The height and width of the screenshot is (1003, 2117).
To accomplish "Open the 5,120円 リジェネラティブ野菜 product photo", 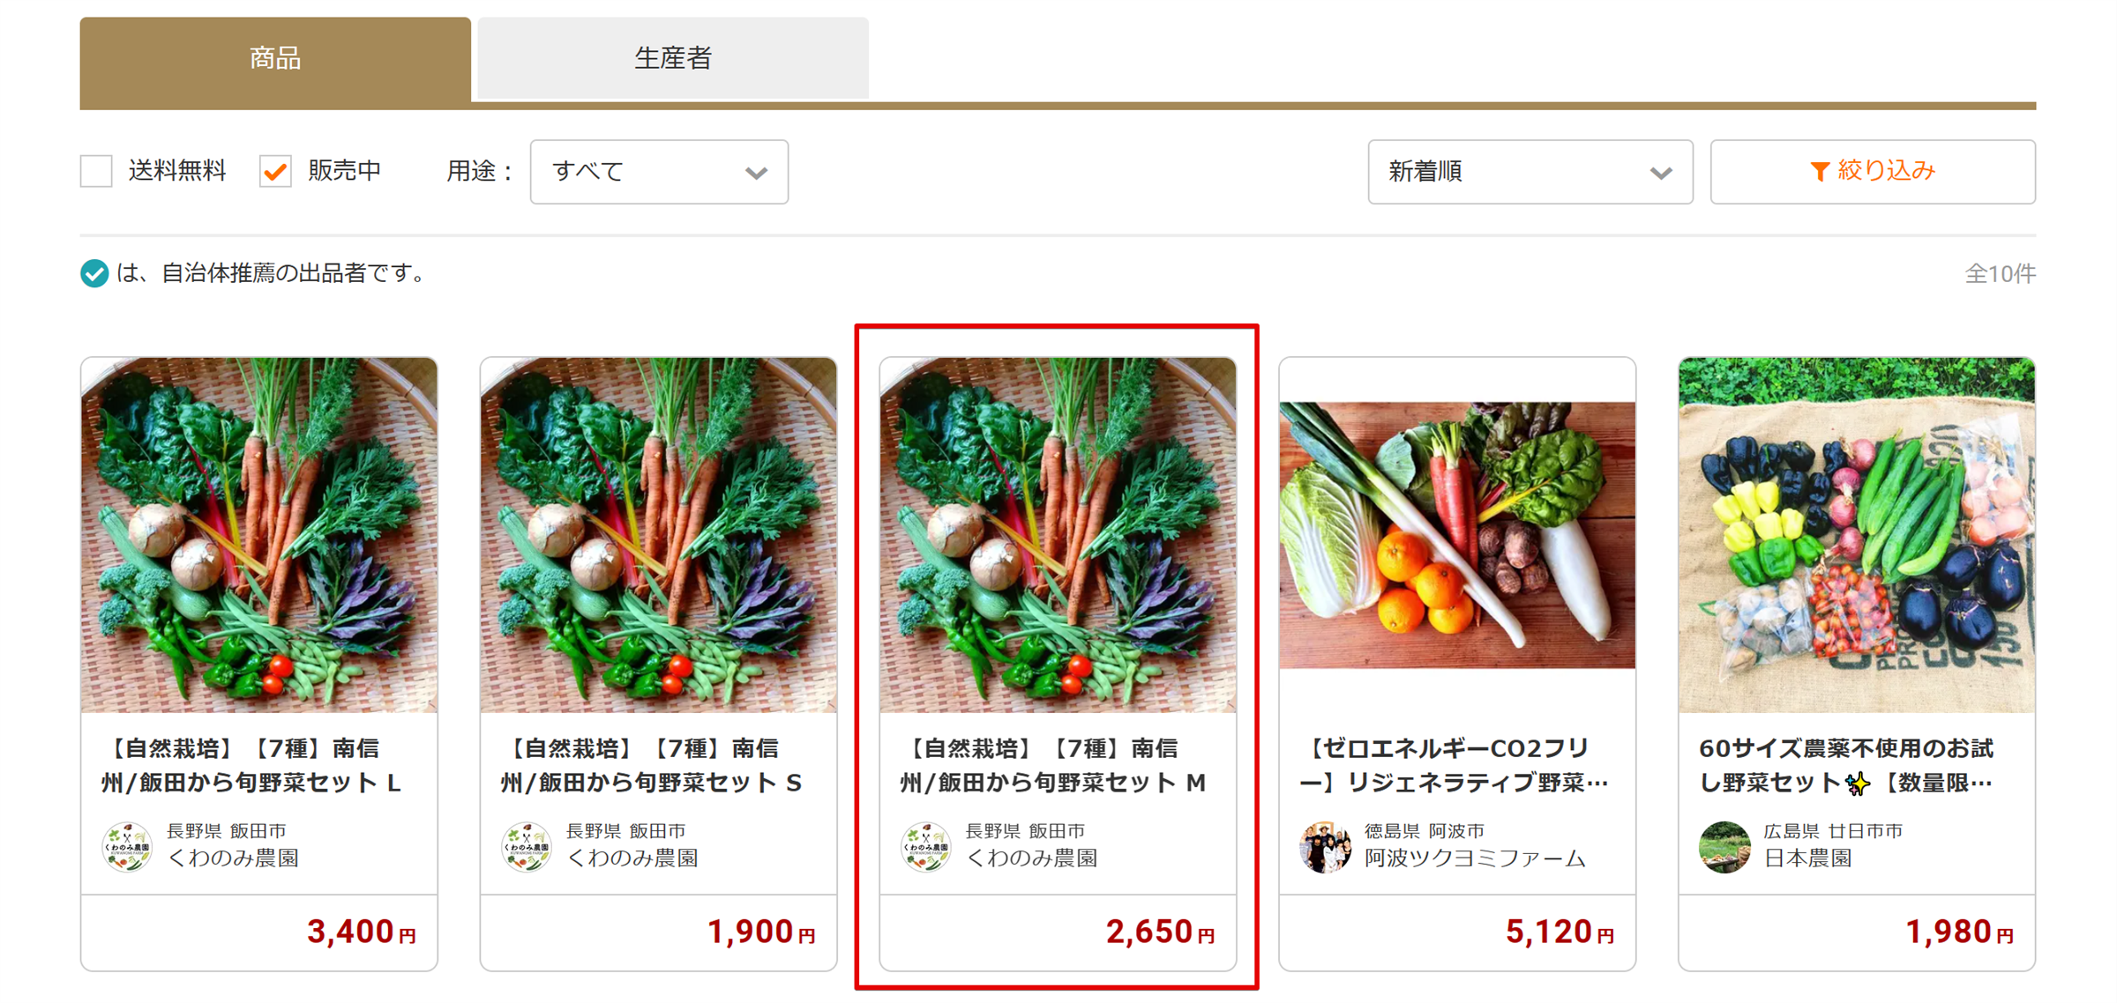I will click(x=1457, y=535).
